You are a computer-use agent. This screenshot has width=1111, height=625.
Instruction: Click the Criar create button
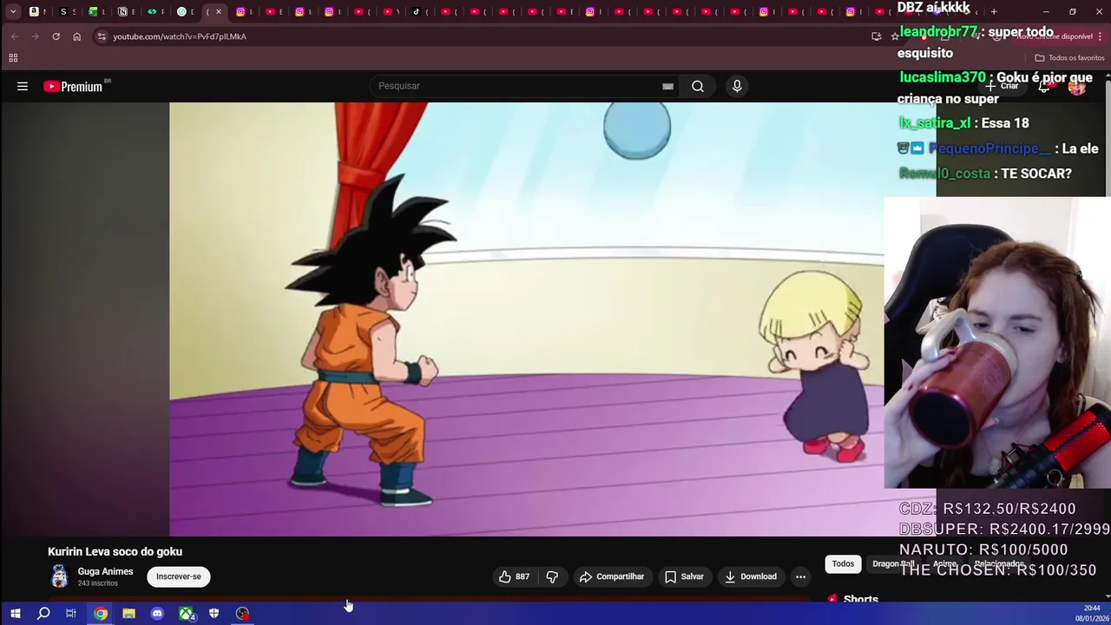click(x=1001, y=86)
